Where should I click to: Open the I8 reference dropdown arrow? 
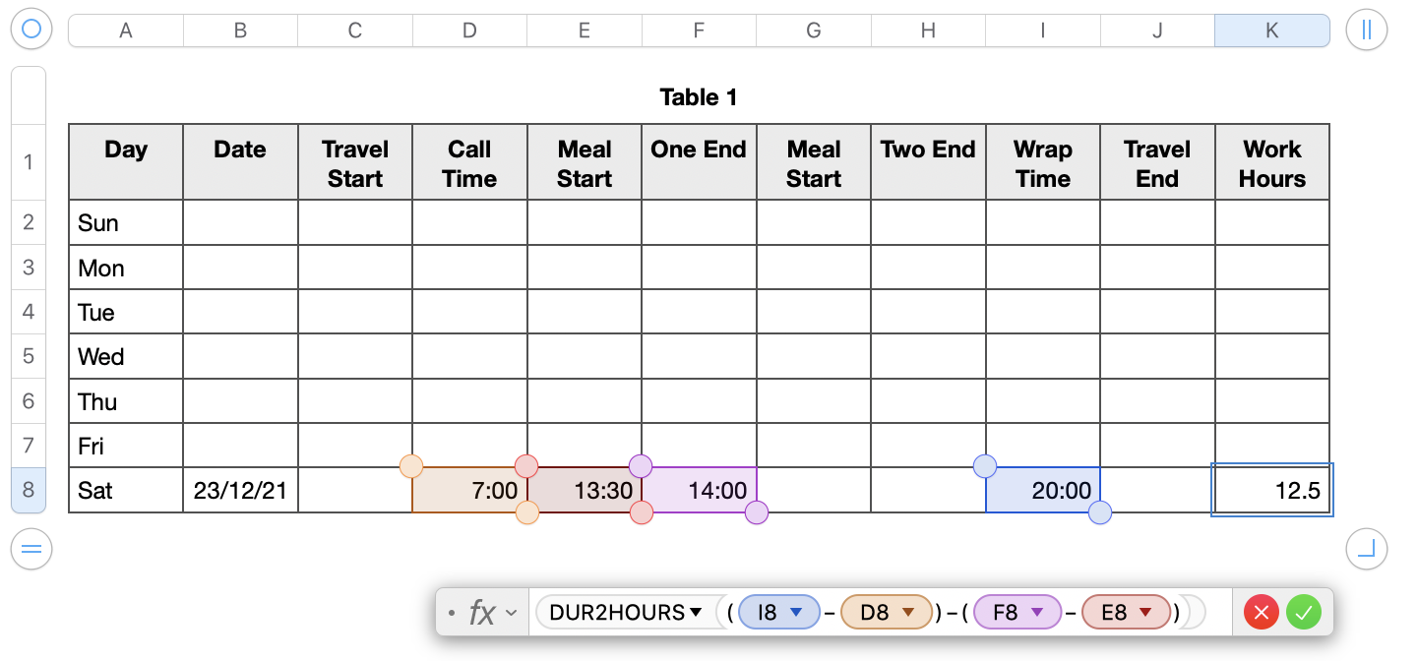[x=797, y=613]
